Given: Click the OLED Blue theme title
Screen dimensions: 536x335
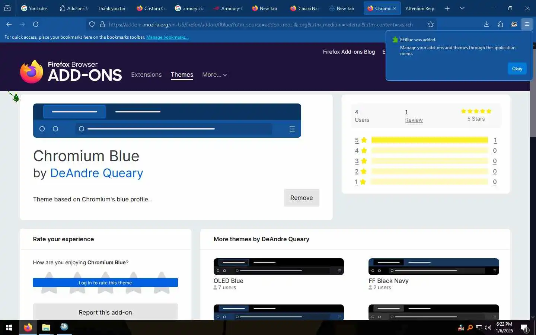Looking at the screenshot, I should [x=229, y=281].
